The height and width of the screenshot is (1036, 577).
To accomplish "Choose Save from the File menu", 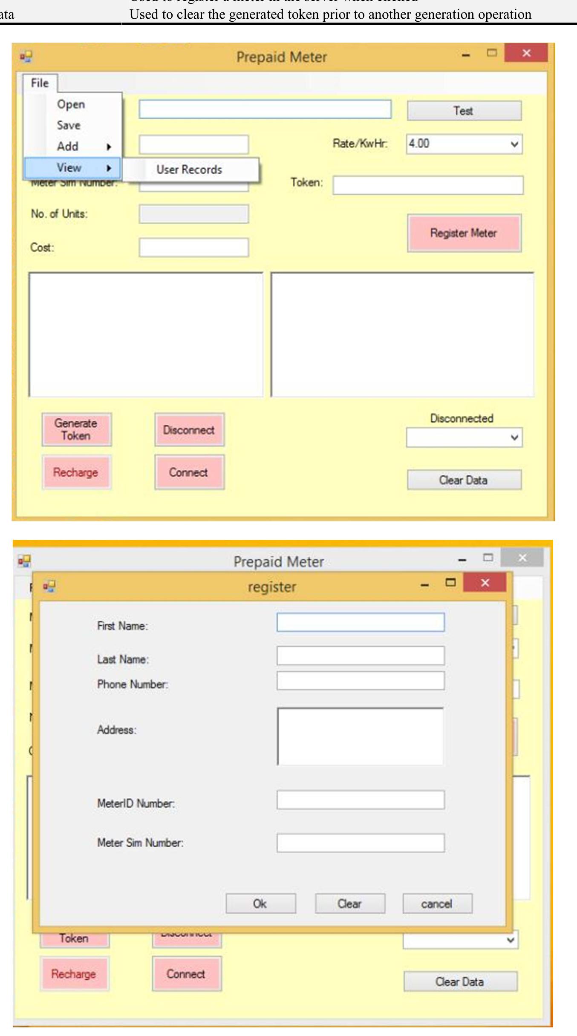I will (69, 125).
